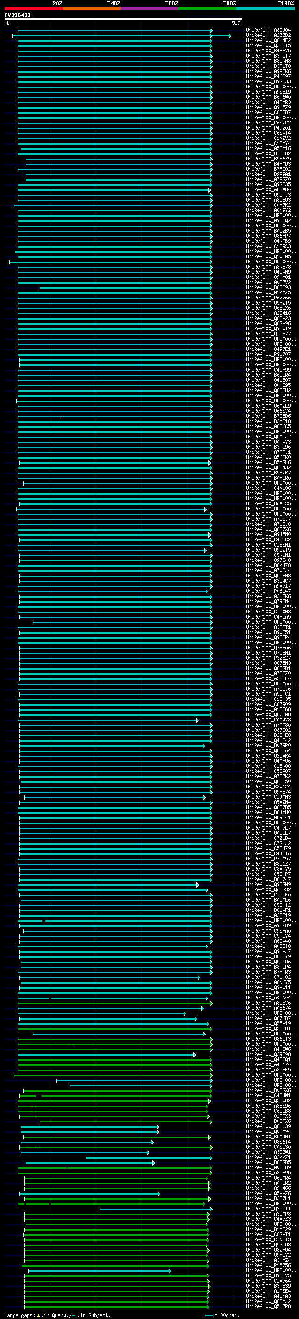The image size is (299, 1319).
Task: Click the UniRef100_Q38HT5 label
Action: click(268, 45)
